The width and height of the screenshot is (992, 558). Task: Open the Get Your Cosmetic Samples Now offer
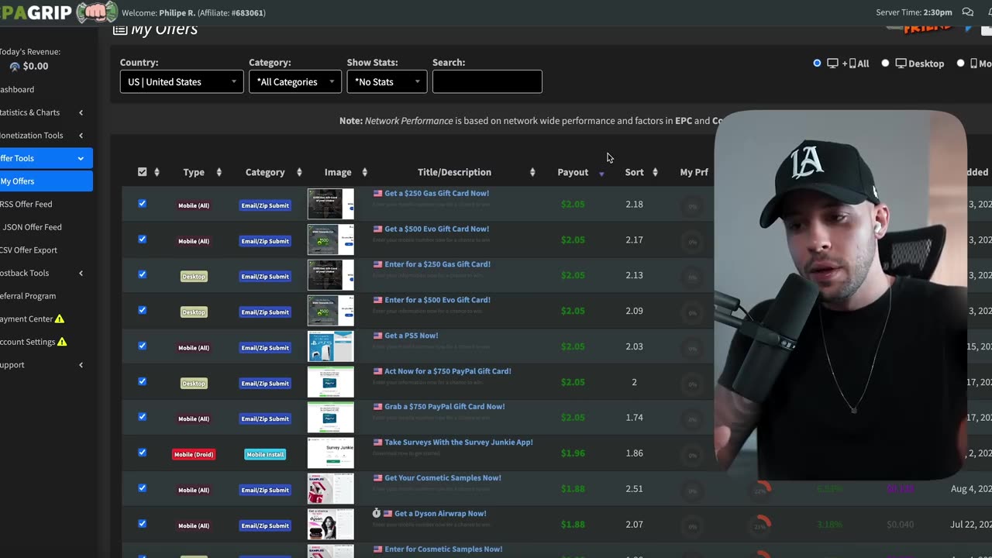click(443, 478)
